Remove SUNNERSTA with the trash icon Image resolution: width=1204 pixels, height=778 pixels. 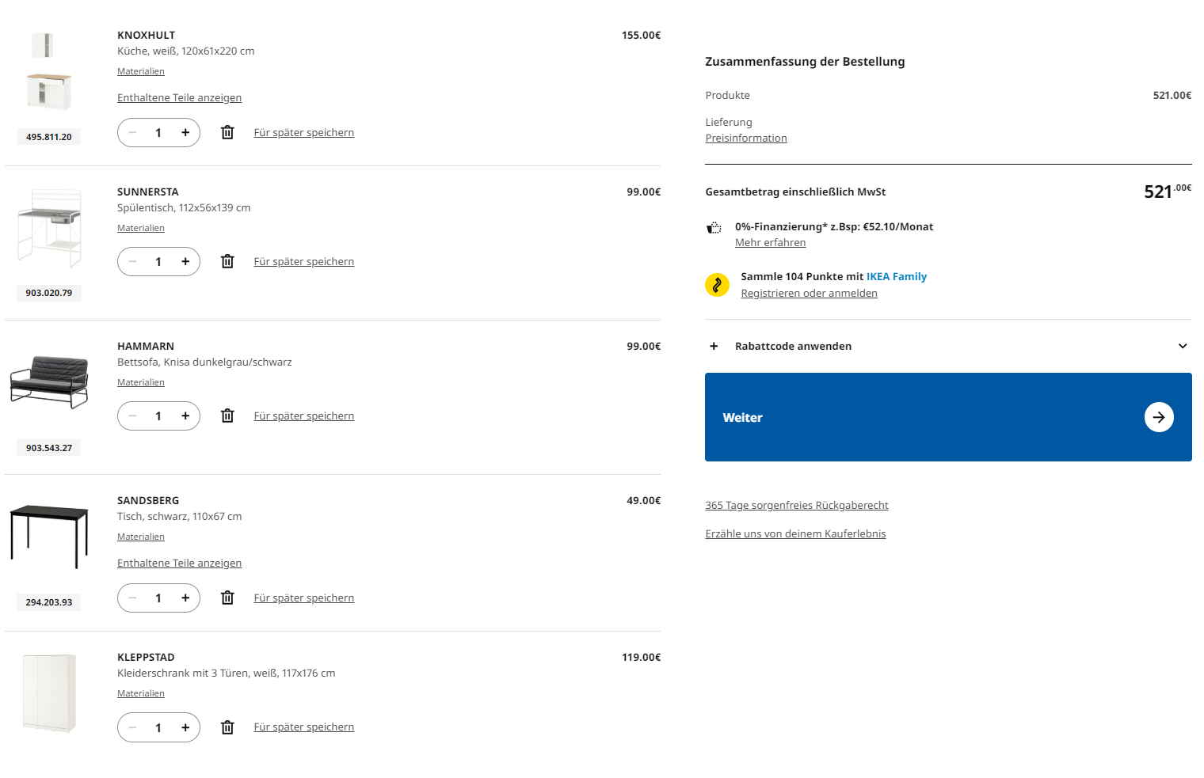tap(227, 261)
